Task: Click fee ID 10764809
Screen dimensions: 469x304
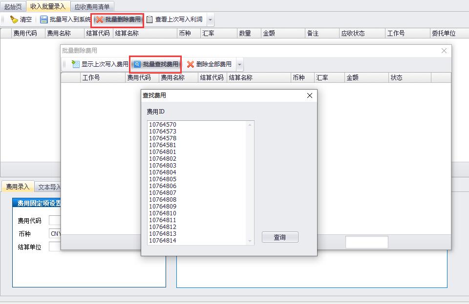Action: pyautogui.click(x=163, y=207)
